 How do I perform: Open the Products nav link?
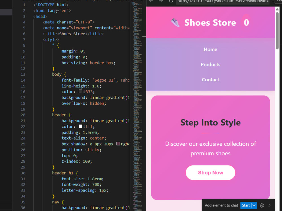(x=210, y=65)
